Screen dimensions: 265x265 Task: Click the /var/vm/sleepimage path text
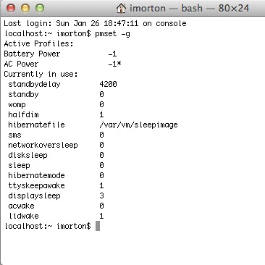pos(138,125)
